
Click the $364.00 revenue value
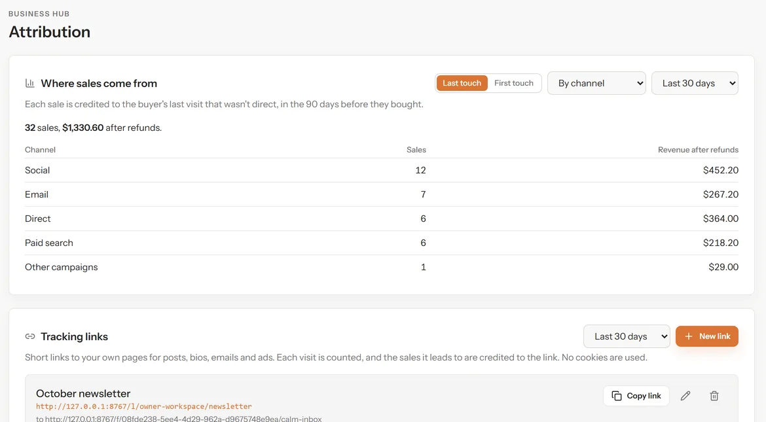tap(721, 219)
